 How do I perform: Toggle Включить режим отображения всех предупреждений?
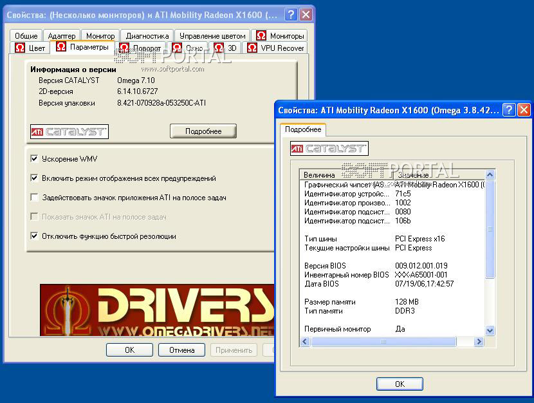(34, 178)
